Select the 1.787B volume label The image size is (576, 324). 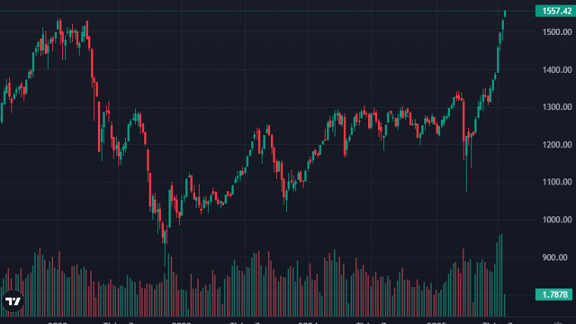pos(554,294)
